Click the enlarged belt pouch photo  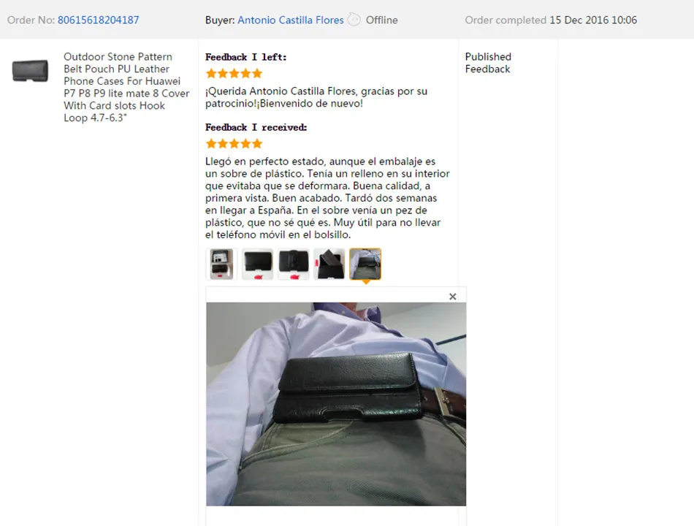[336, 404]
